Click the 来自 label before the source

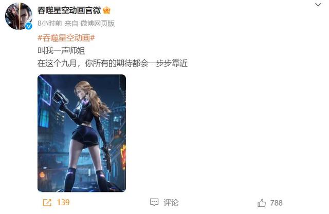click(x=71, y=23)
